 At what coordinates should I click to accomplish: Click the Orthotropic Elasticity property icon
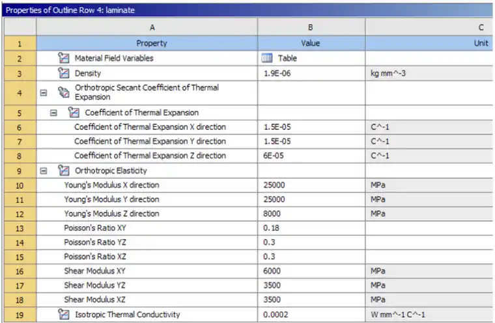63,170
